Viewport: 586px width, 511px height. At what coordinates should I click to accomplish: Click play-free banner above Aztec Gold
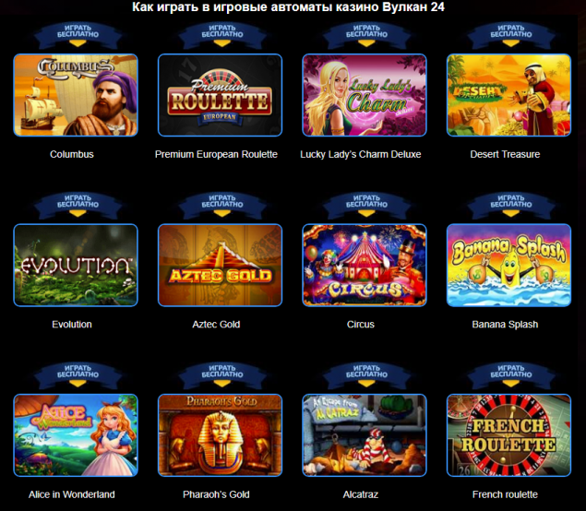point(222,205)
